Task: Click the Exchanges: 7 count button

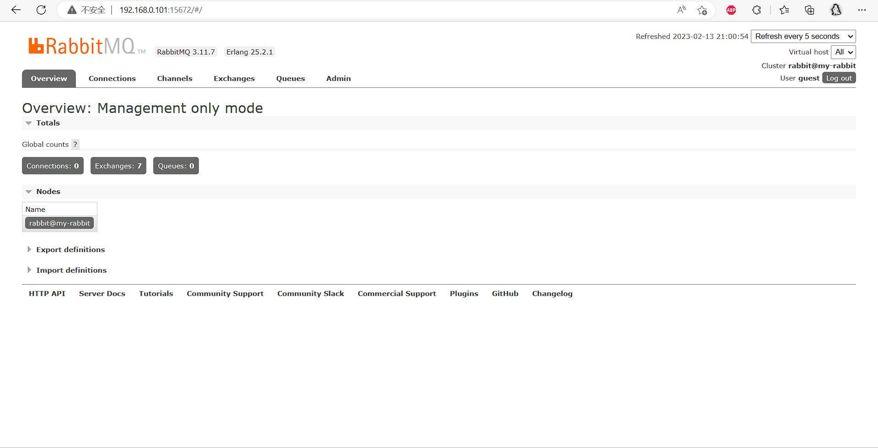Action: point(118,166)
